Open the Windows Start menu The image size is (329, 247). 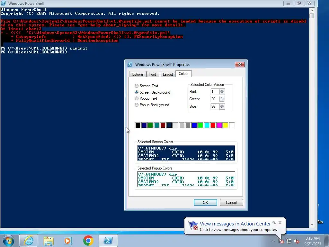[9, 241]
